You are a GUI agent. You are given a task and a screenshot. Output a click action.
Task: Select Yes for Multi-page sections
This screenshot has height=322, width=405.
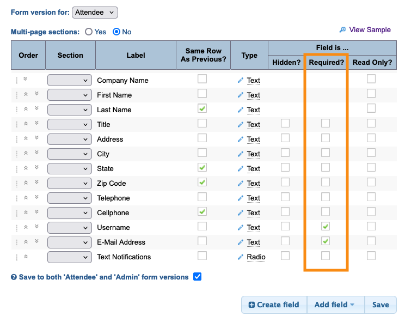[89, 32]
